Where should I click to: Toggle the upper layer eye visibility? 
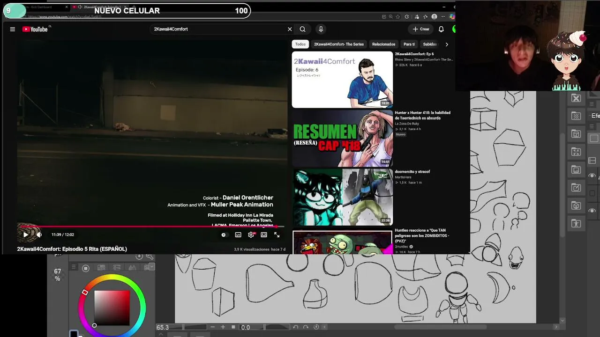[592, 176]
